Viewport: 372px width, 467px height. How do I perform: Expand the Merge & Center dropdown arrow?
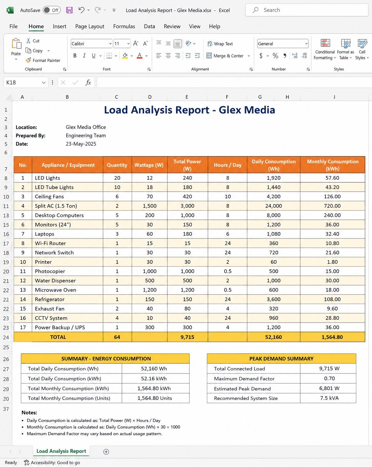pos(249,56)
